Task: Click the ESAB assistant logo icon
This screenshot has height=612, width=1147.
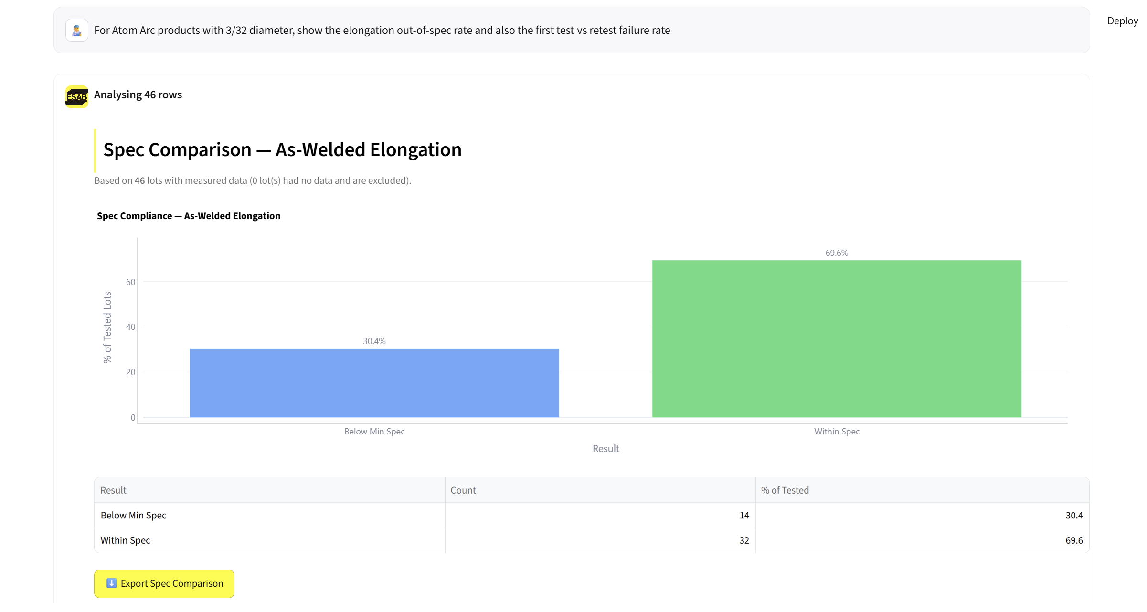Action: (77, 97)
